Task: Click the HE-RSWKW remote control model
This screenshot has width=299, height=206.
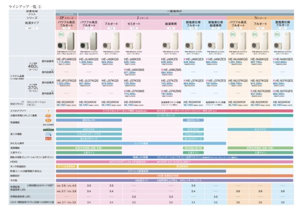Action: pos(133,102)
